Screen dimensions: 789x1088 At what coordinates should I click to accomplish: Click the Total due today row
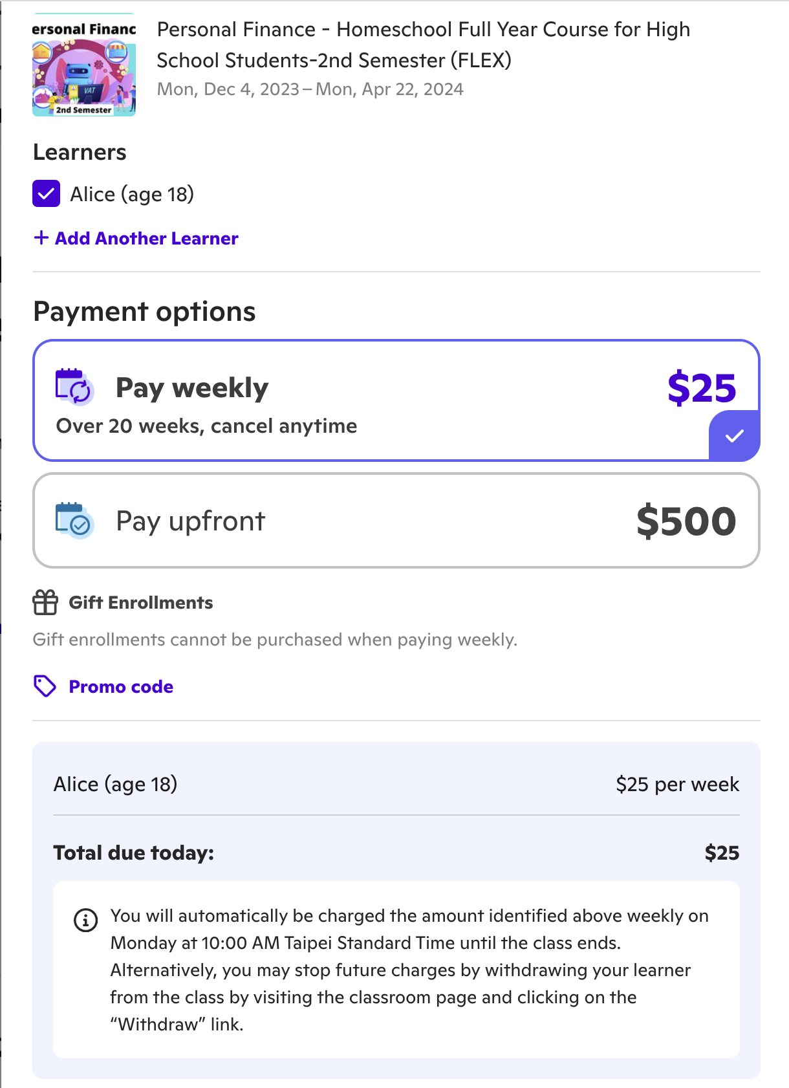pyautogui.click(x=396, y=853)
